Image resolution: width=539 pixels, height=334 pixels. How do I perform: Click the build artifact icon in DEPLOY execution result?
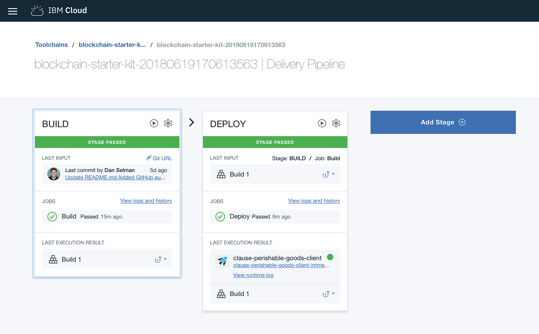(x=221, y=294)
